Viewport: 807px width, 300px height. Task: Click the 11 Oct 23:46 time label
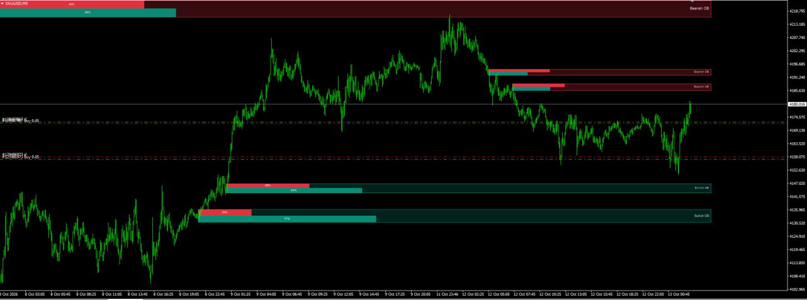(x=447, y=294)
